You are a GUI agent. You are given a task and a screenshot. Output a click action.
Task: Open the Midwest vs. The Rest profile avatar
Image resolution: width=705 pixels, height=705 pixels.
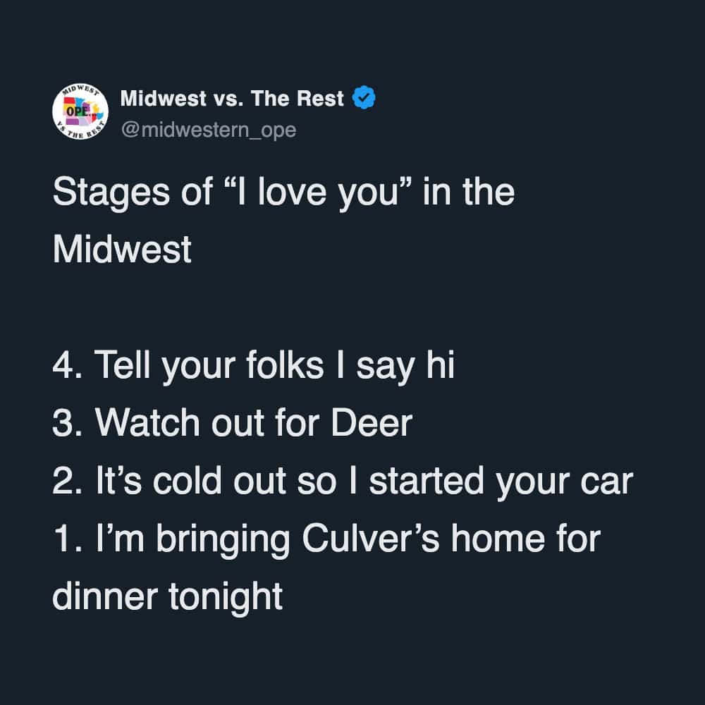79,112
